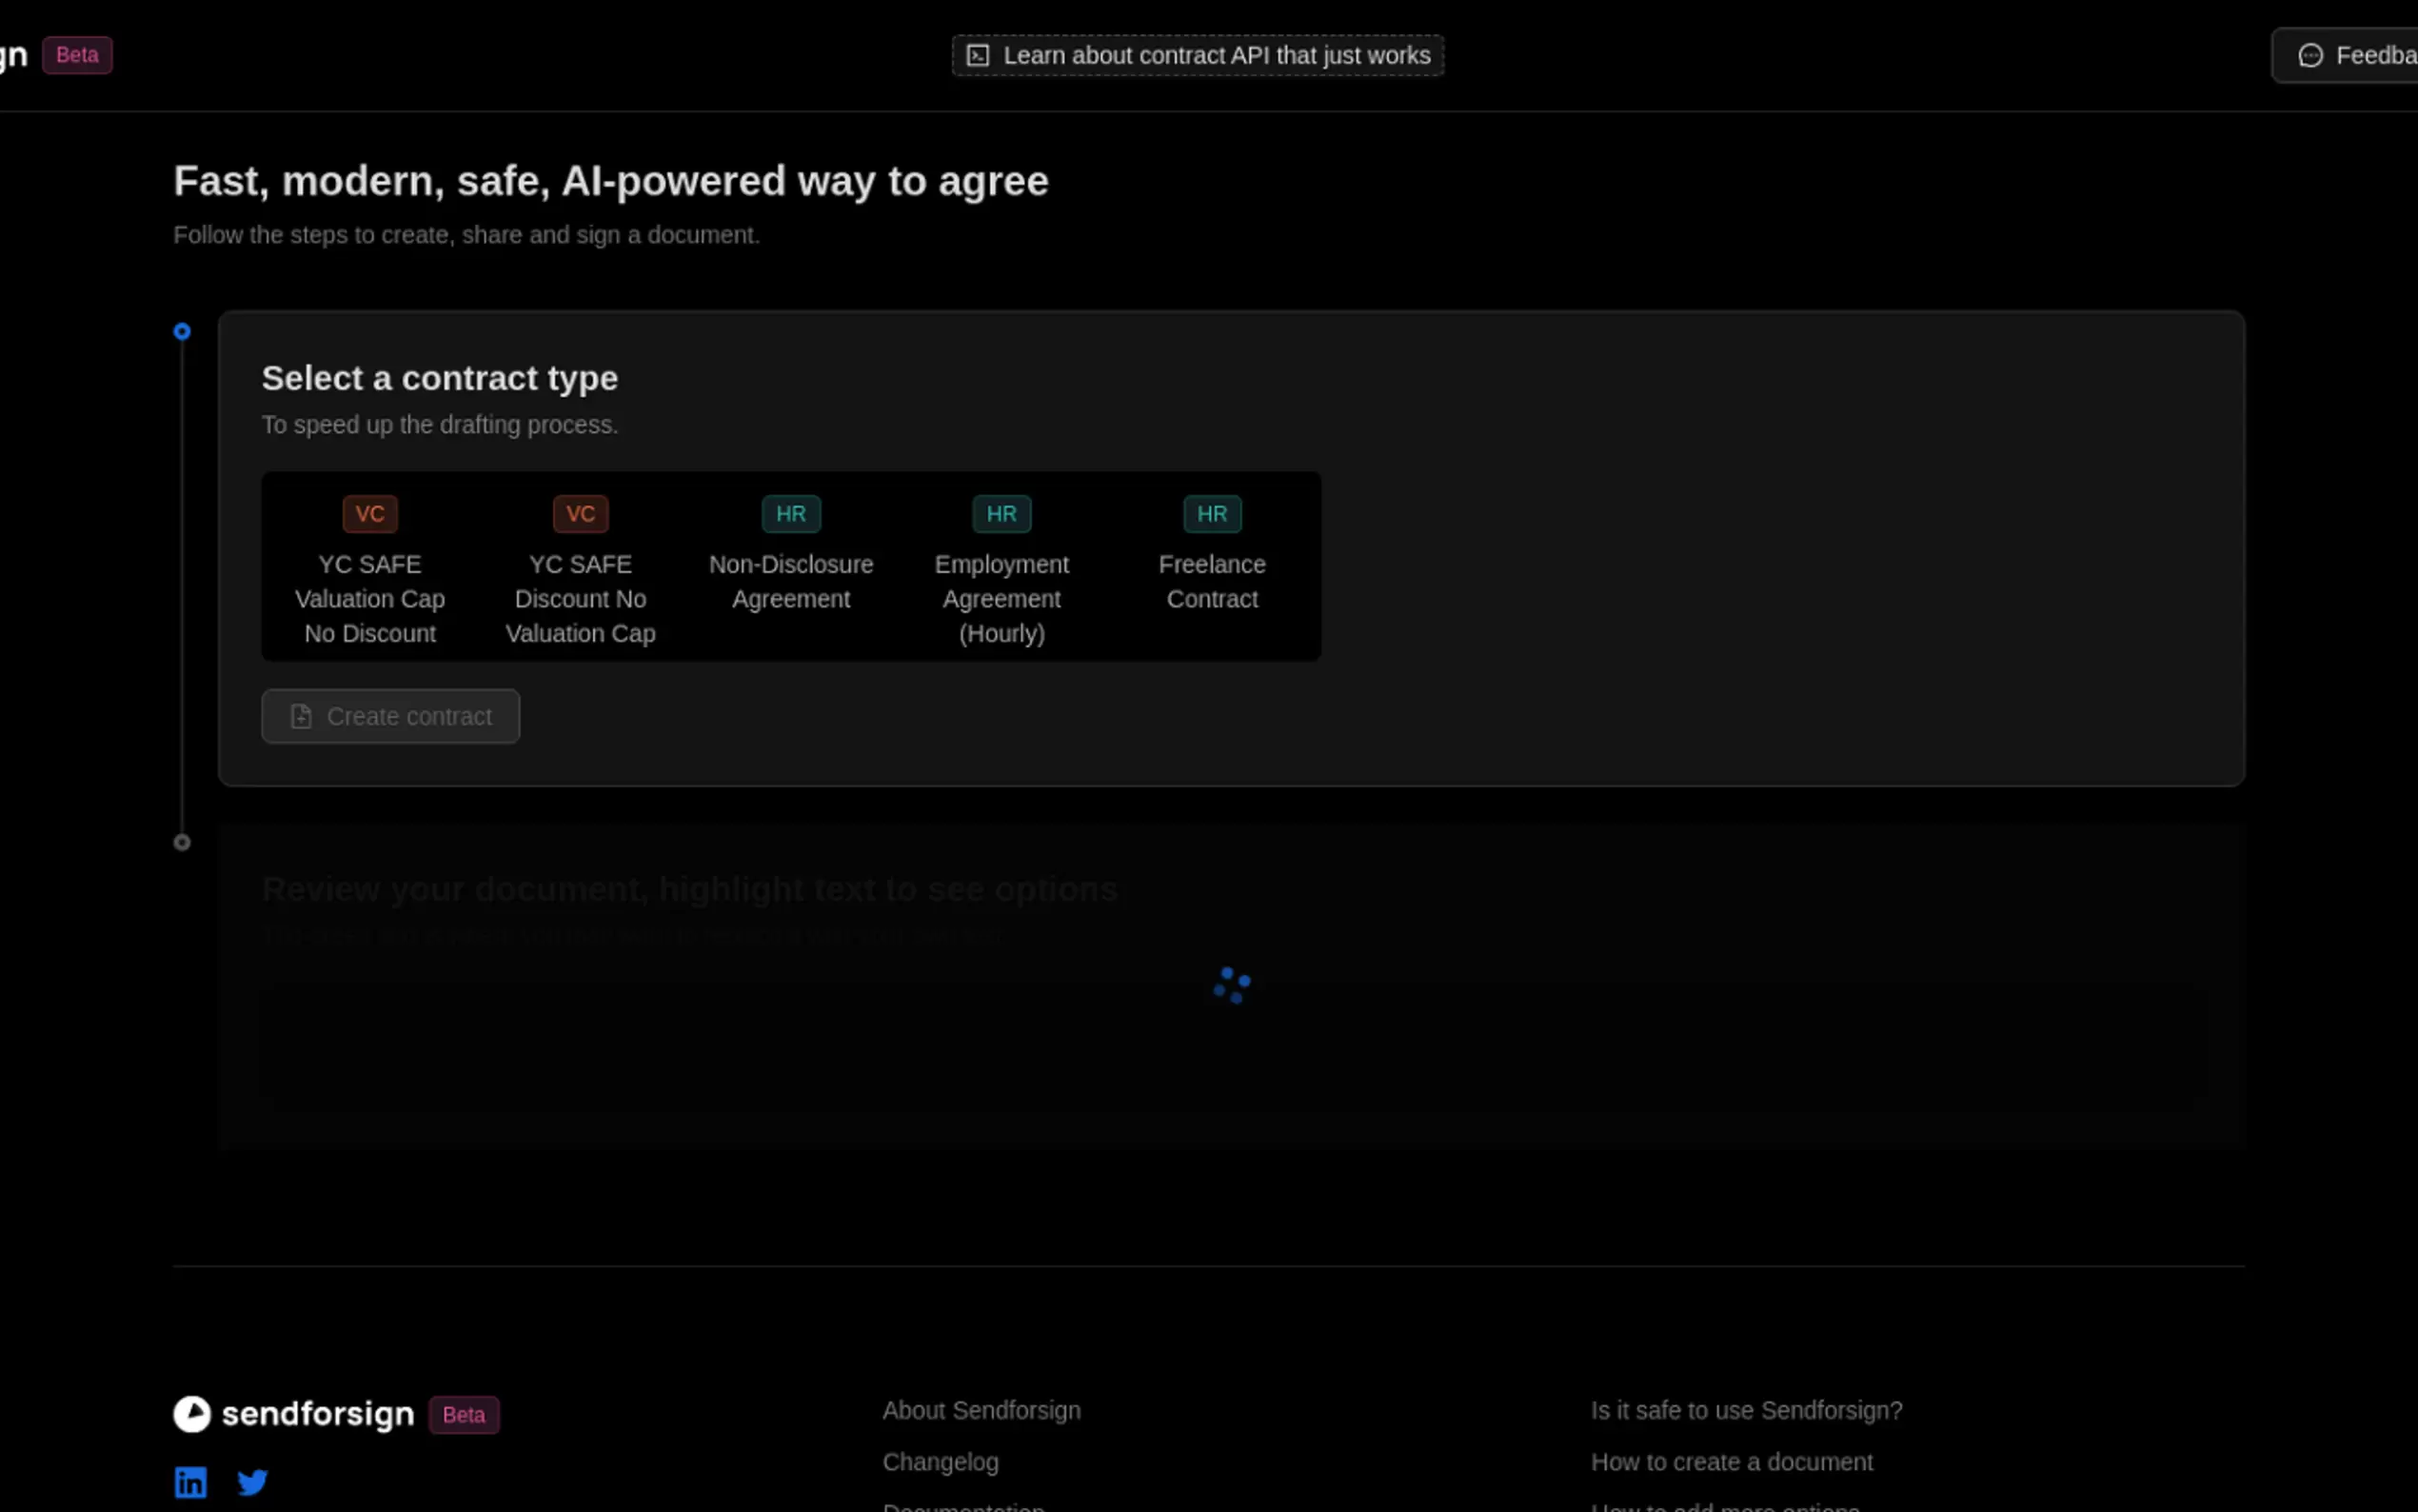Click the Feedback chat bubble icon
This screenshot has width=2418, height=1512.
(x=2310, y=55)
